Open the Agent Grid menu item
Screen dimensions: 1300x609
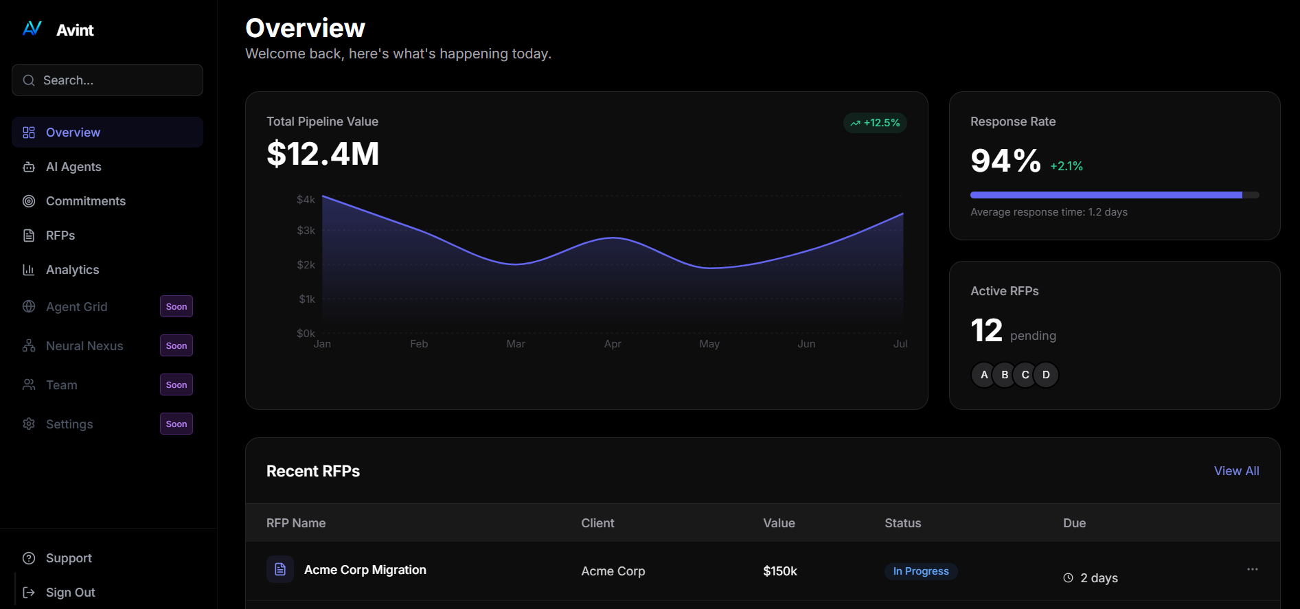pos(77,307)
